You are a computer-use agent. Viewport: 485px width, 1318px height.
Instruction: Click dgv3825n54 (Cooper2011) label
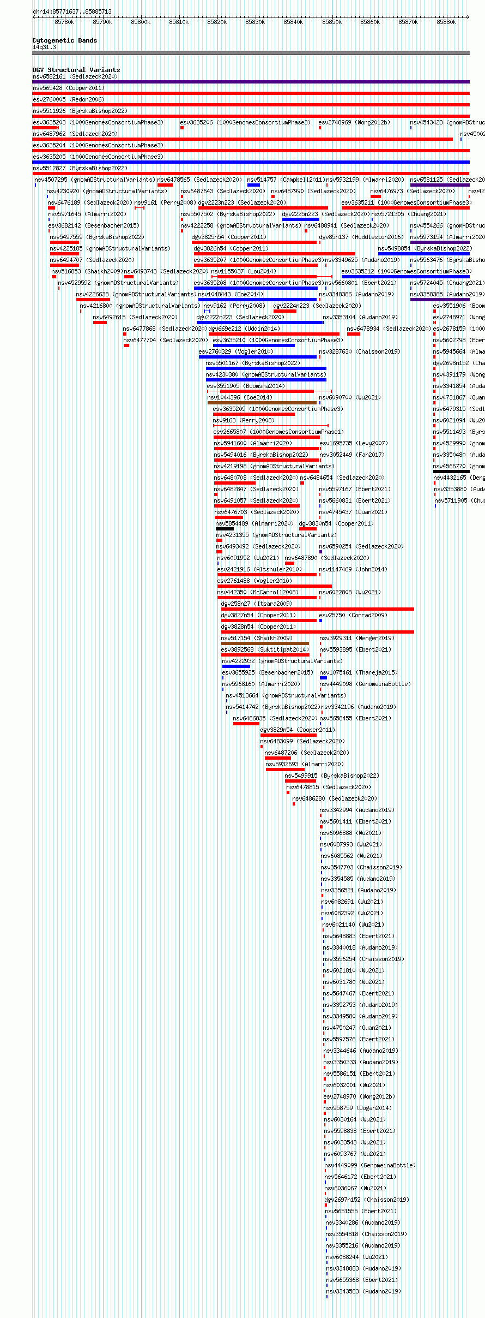[x=229, y=237]
